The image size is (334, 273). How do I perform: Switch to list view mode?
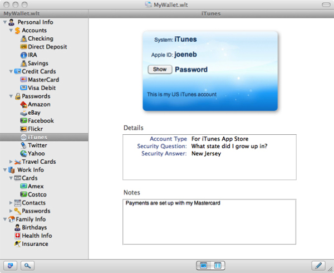[218, 265]
